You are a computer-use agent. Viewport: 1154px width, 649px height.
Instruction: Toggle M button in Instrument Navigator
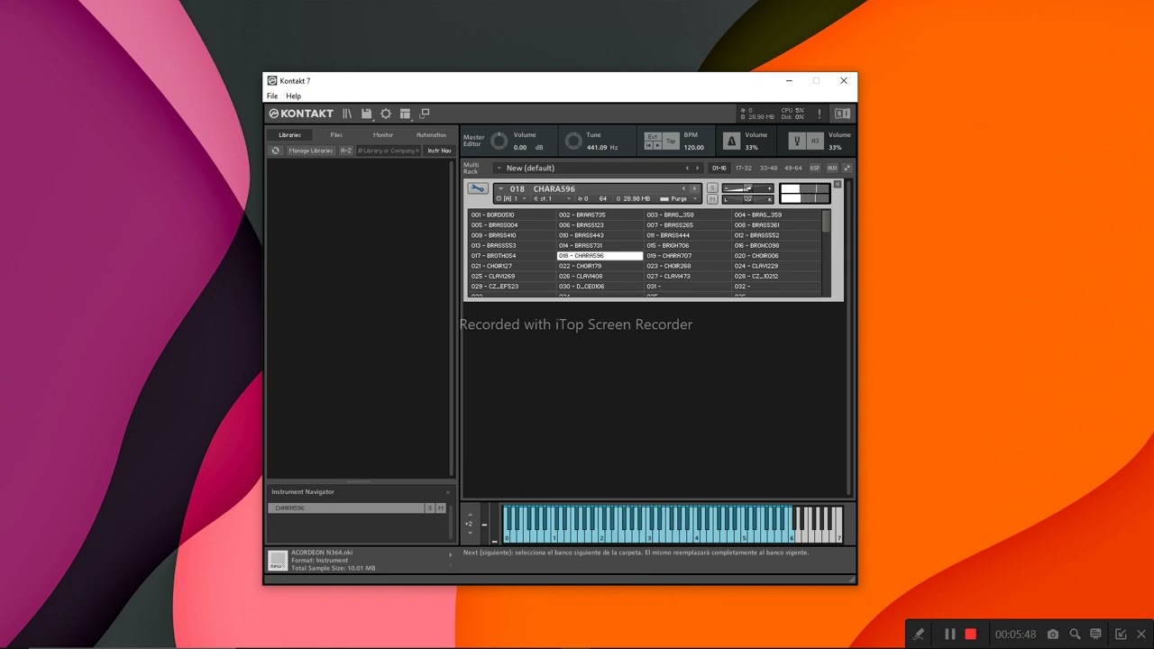click(x=441, y=508)
